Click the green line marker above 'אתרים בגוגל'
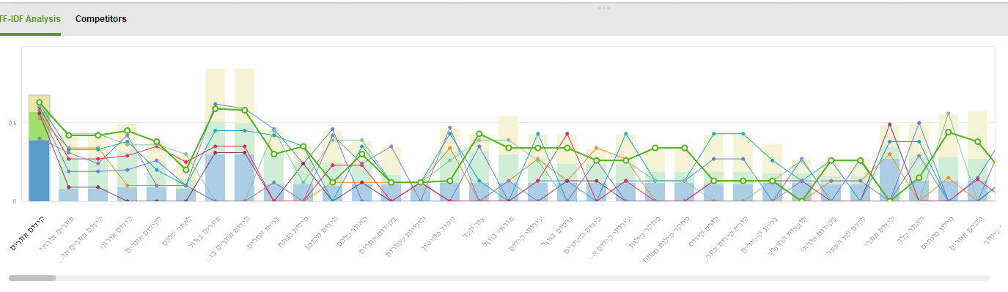This screenshot has width=1008, height=292. pyautogui.click(x=215, y=108)
